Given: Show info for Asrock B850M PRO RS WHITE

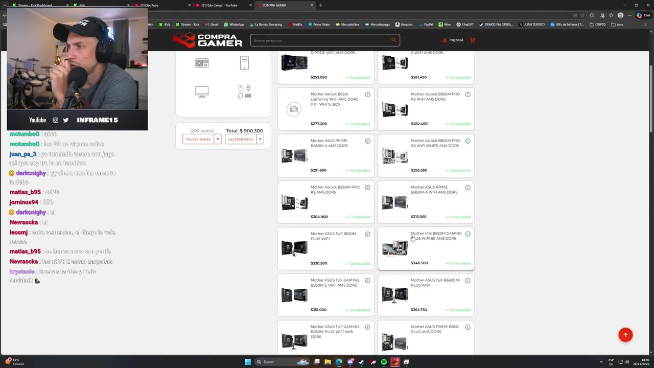Looking at the screenshot, I should [468, 141].
